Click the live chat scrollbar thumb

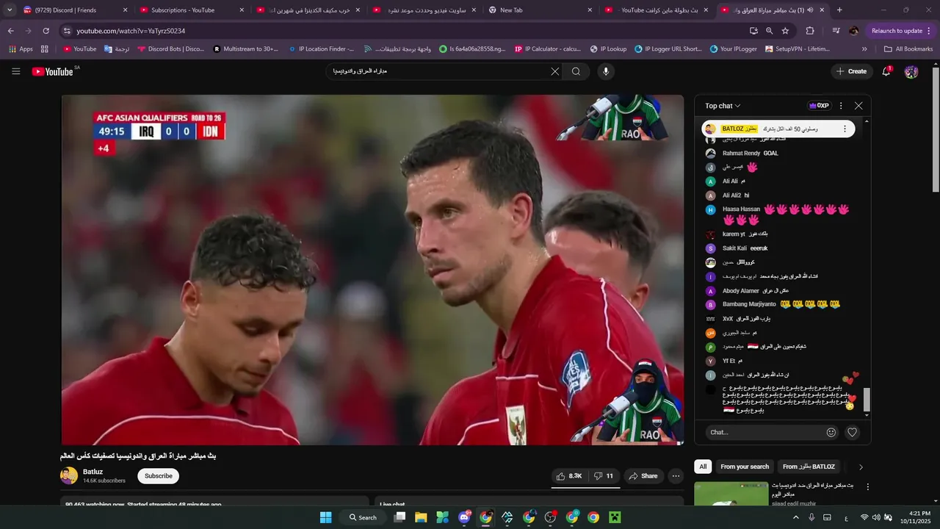pyautogui.click(x=867, y=400)
